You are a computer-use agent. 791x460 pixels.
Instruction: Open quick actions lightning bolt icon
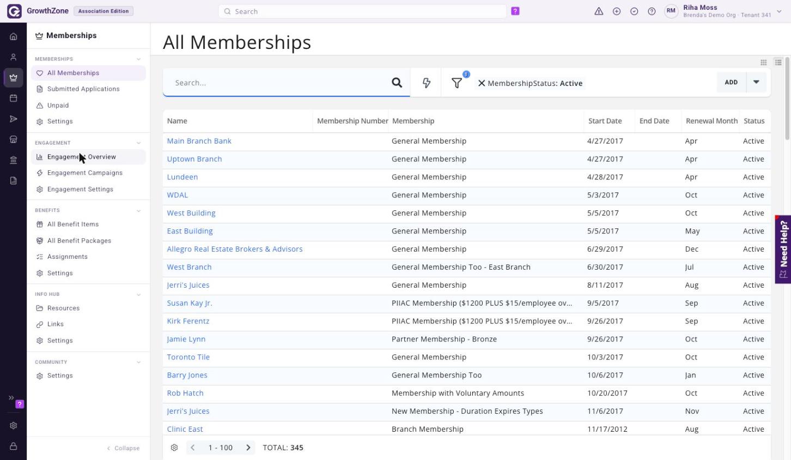click(427, 83)
